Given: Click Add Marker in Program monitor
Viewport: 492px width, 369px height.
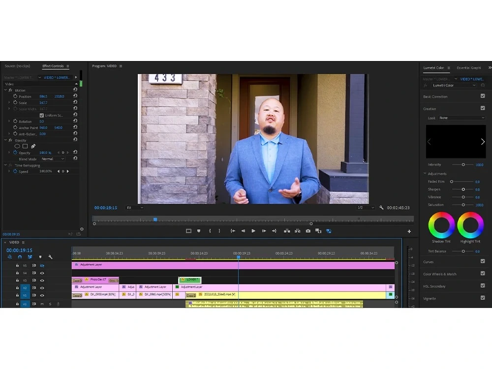Looking at the screenshot, I should 199,231.
